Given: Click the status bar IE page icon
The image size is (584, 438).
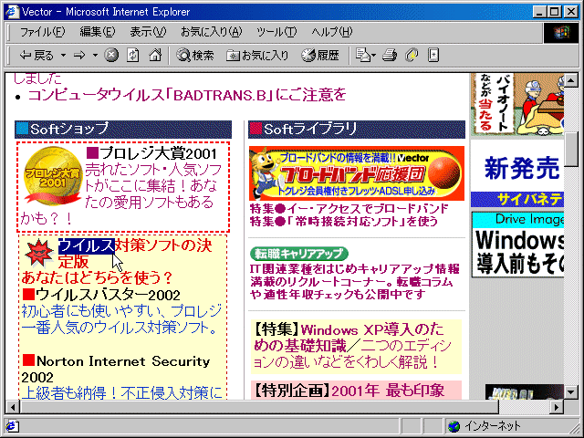Looking at the screenshot, I should click(12, 426).
